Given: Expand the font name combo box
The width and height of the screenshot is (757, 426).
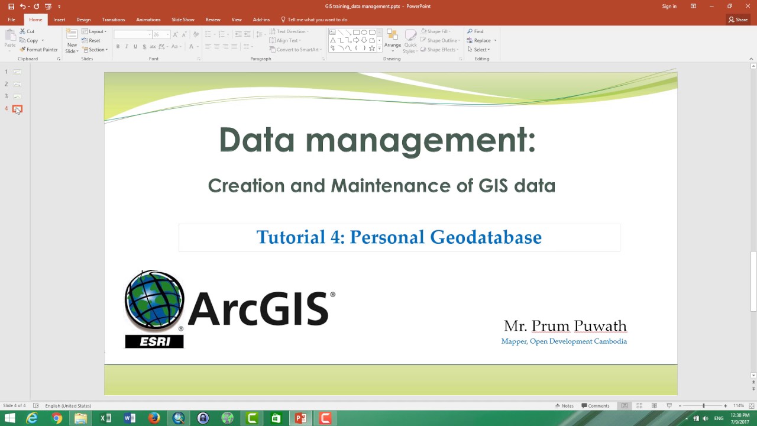Looking at the screenshot, I should 149,34.
